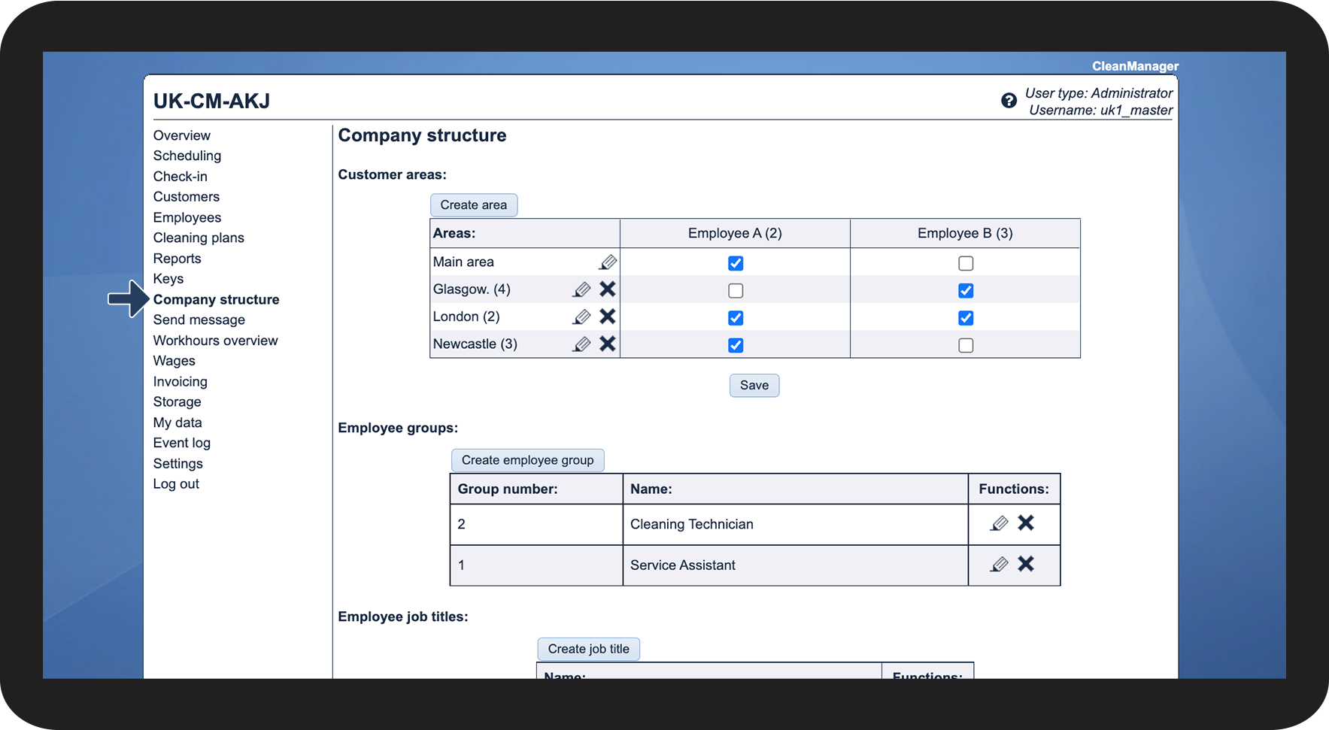Image resolution: width=1329 pixels, height=730 pixels.
Task: Tick Newcastle checkbox for Employee B
Action: tap(966, 346)
